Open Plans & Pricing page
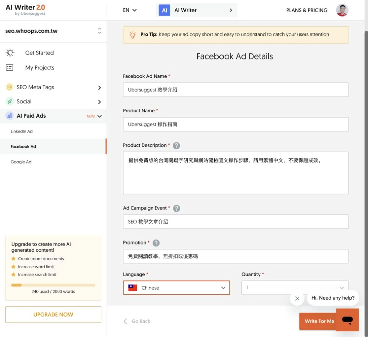Screen dimensions: 368x337 pos(306,10)
